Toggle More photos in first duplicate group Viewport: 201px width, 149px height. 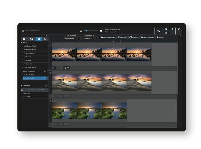pos(53,68)
